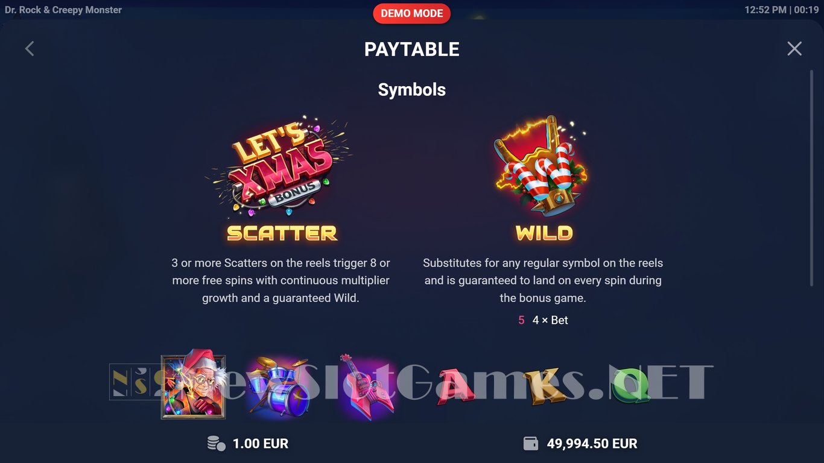Click the coin stack bet icon

pos(216,444)
